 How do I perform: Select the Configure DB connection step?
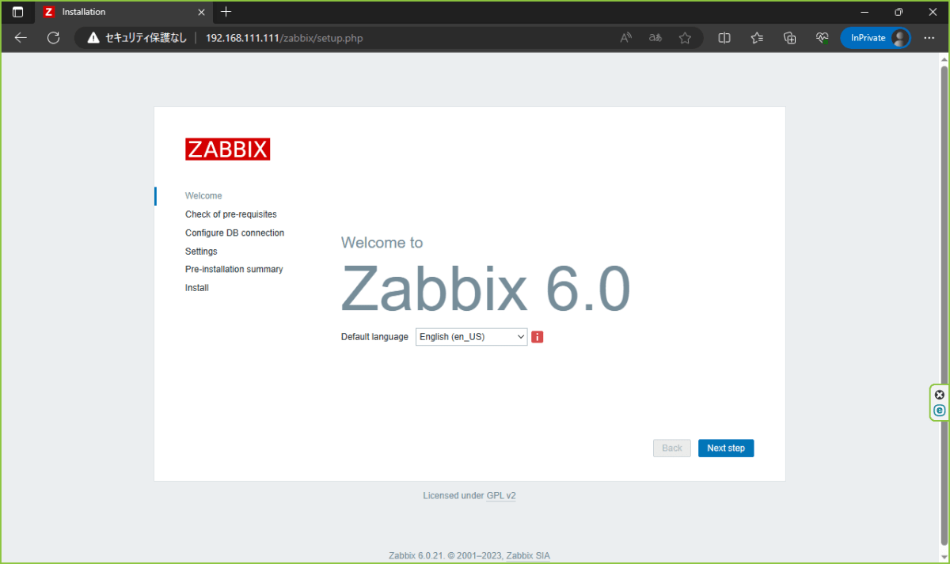pyautogui.click(x=234, y=232)
